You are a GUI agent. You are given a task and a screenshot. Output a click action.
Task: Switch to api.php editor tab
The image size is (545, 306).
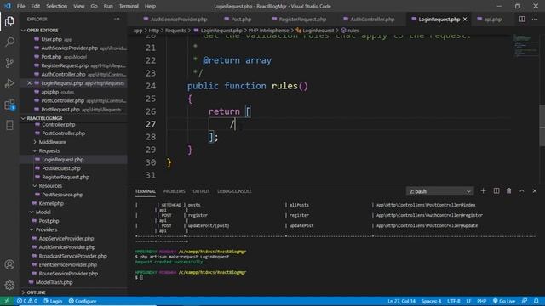tap(490, 19)
